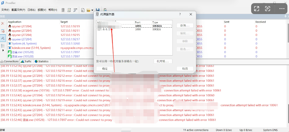
Task: Click the list view icon in left sidebar
Action: [x=3, y=46]
